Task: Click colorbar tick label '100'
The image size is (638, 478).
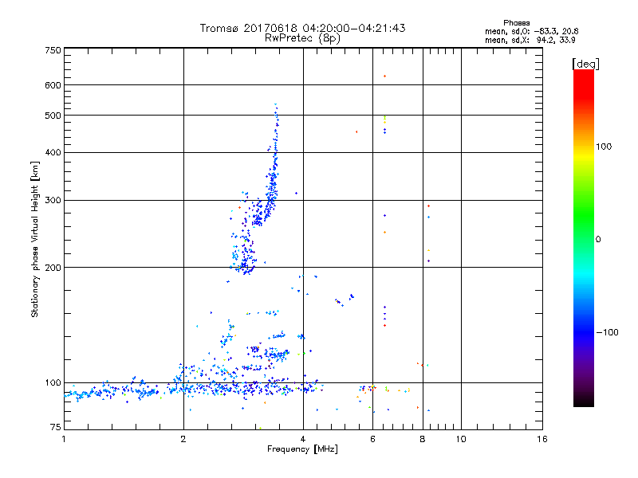Action: [x=604, y=147]
